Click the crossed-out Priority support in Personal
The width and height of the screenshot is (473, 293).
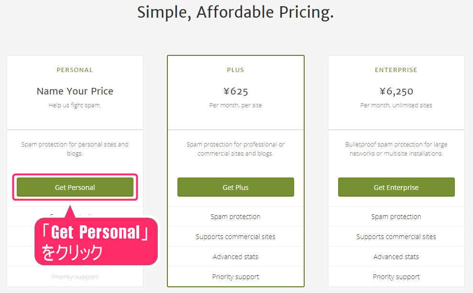(x=75, y=277)
